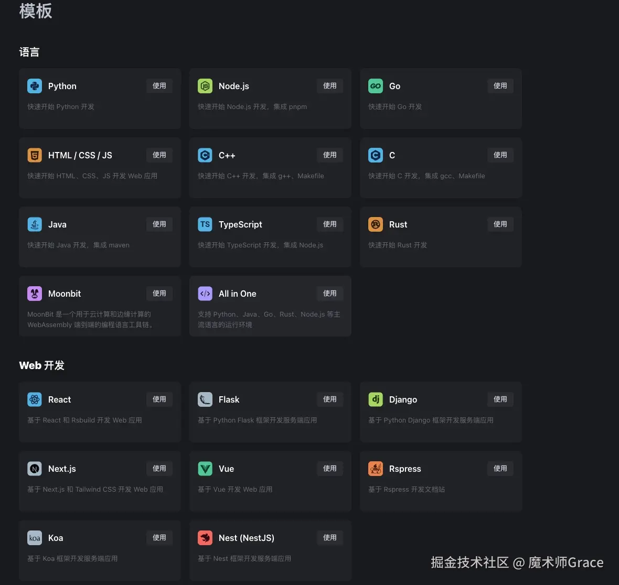Click text 基于 Vue 开发 Web 应用
The height and width of the screenshot is (585, 619).
235,490
